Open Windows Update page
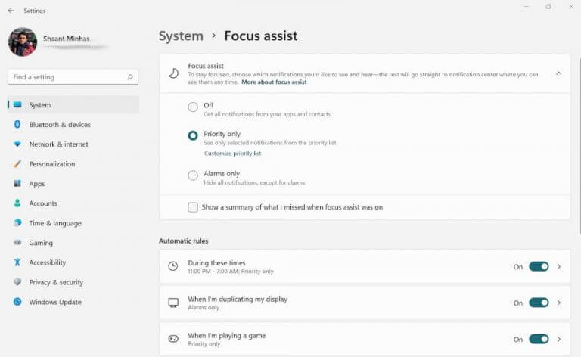The width and height of the screenshot is (581, 357). tap(73, 302)
